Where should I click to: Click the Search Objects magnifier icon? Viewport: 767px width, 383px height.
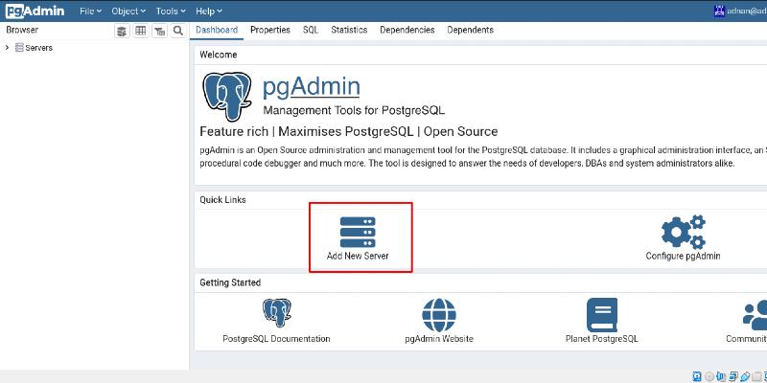click(177, 31)
